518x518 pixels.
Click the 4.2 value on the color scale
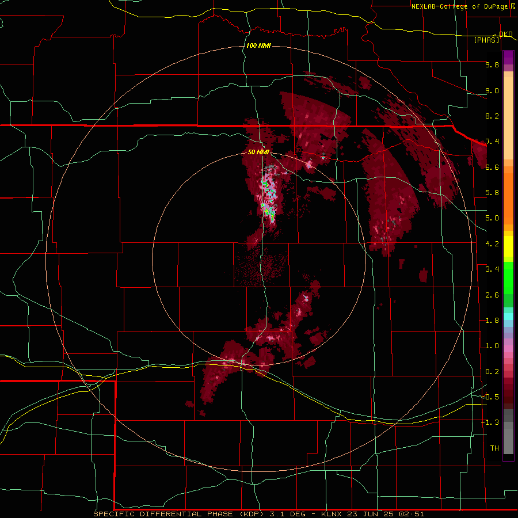pyautogui.click(x=492, y=244)
